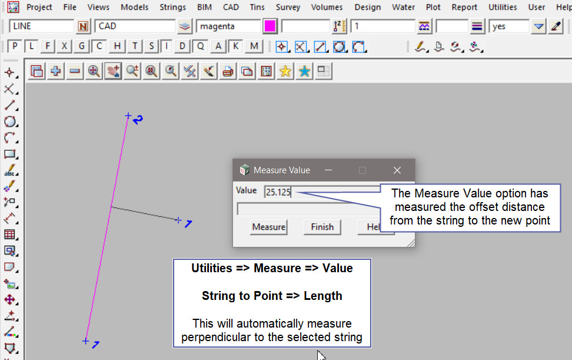Image resolution: width=572 pixels, height=360 pixels.
Task: Click the table grid tool icon
Action: click(x=9, y=235)
